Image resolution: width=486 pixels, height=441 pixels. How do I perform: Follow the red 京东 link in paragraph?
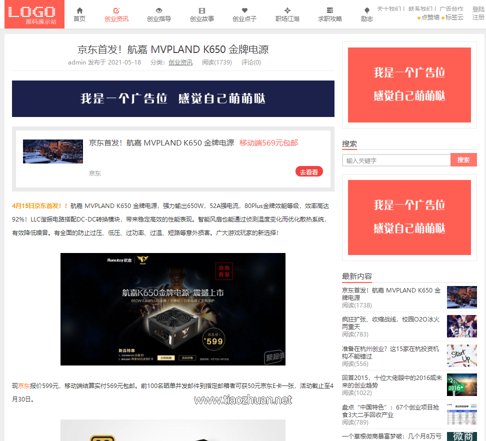point(24,386)
